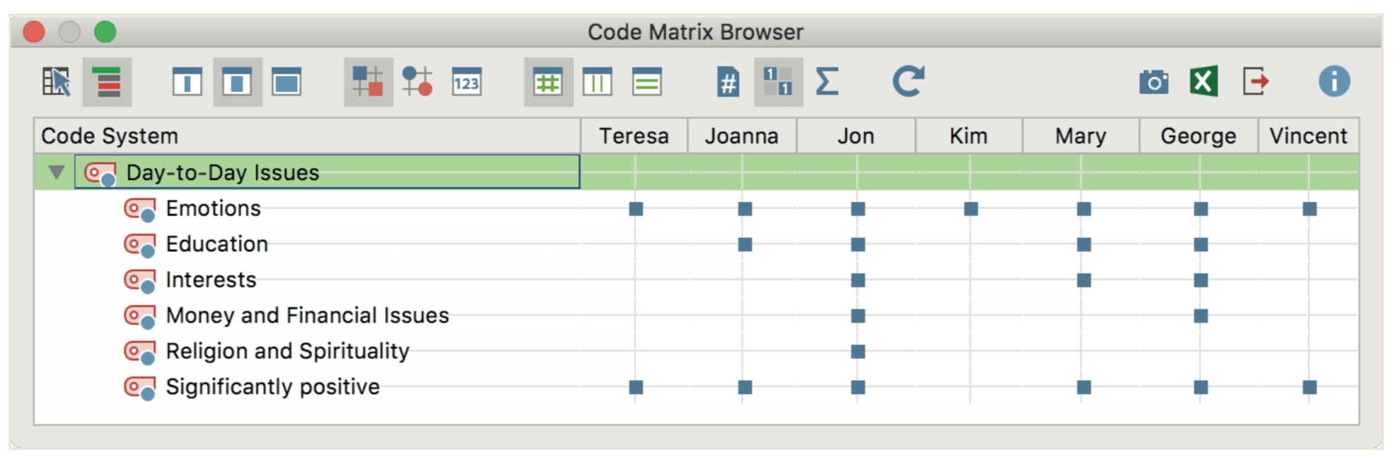
Task: Click the Code System column header
Action: (307, 136)
